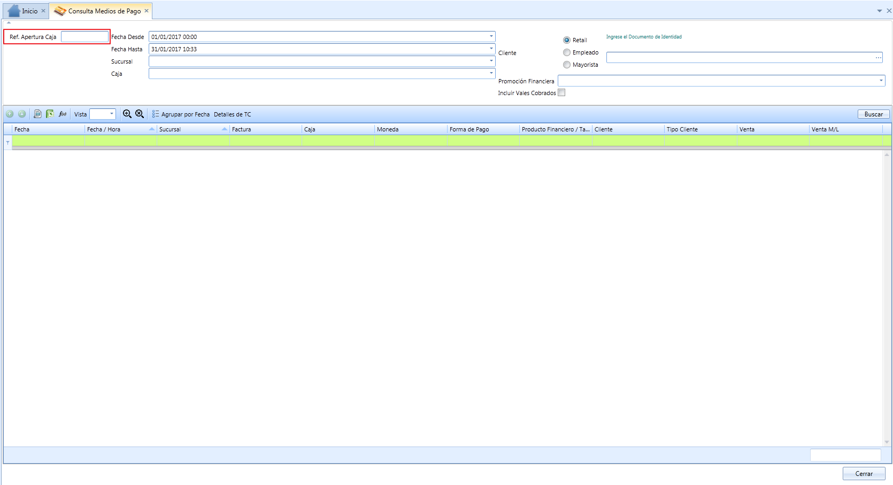Click the Cerrar button
The height and width of the screenshot is (485, 893).
pyautogui.click(x=864, y=474)
